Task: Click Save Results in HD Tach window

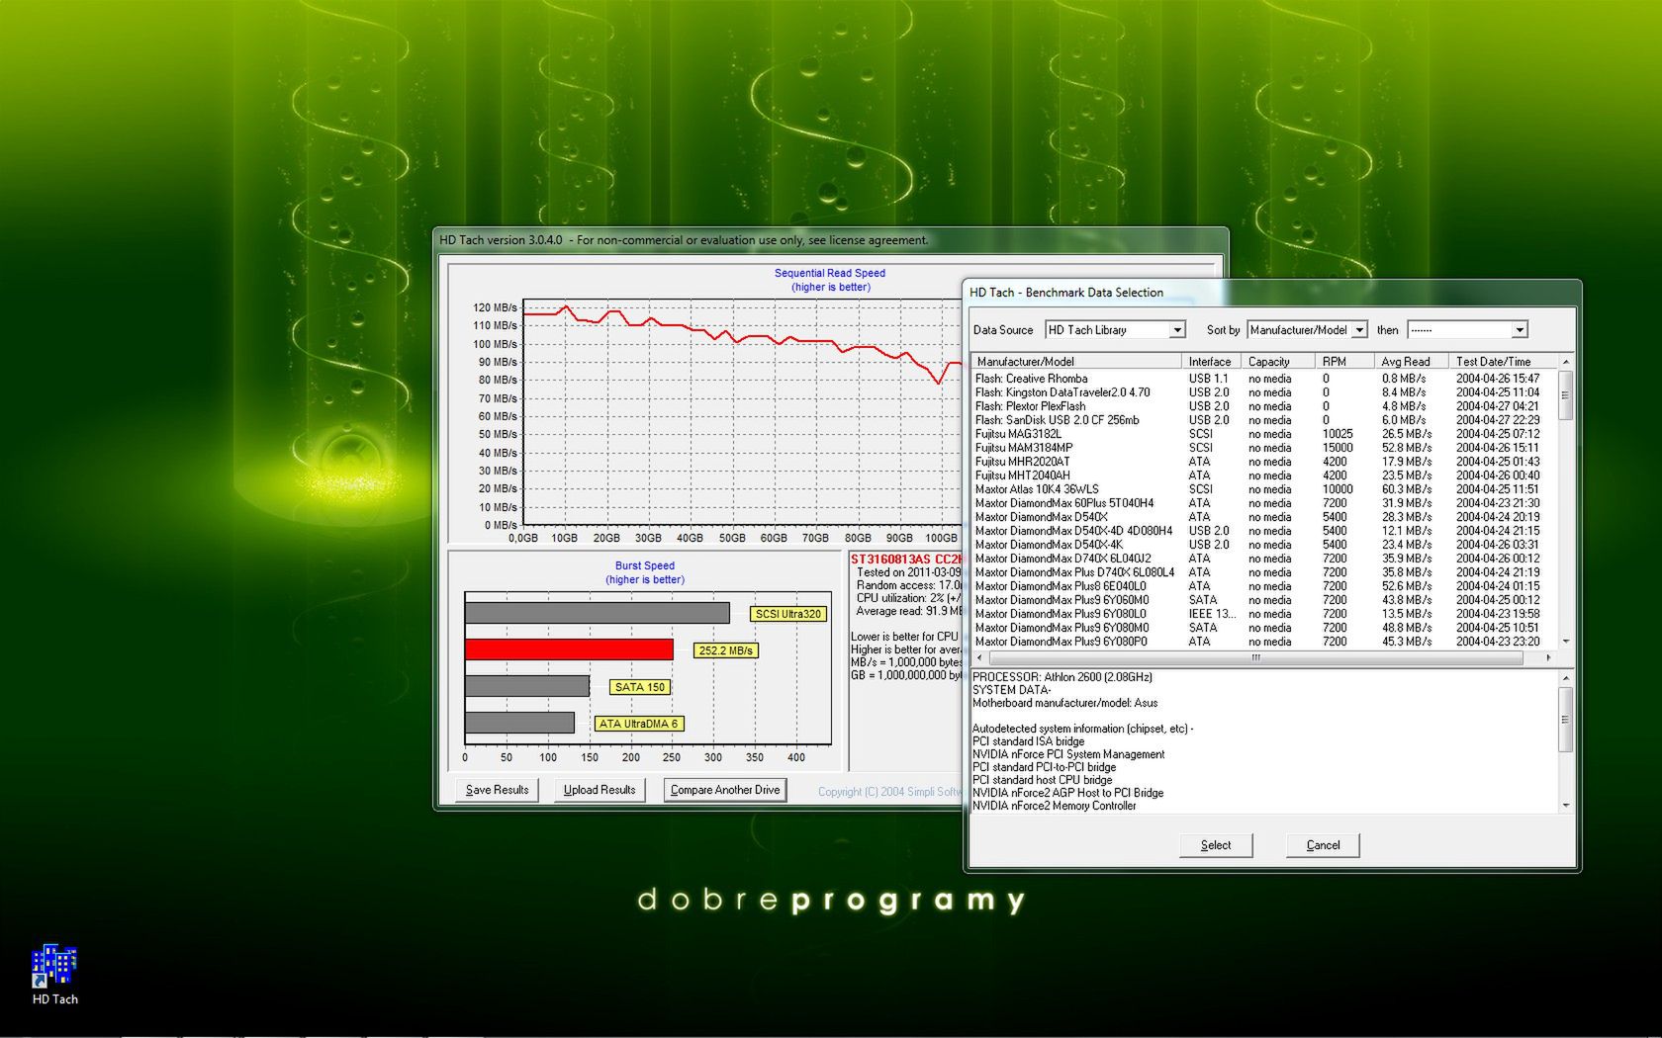Action: 497,790
